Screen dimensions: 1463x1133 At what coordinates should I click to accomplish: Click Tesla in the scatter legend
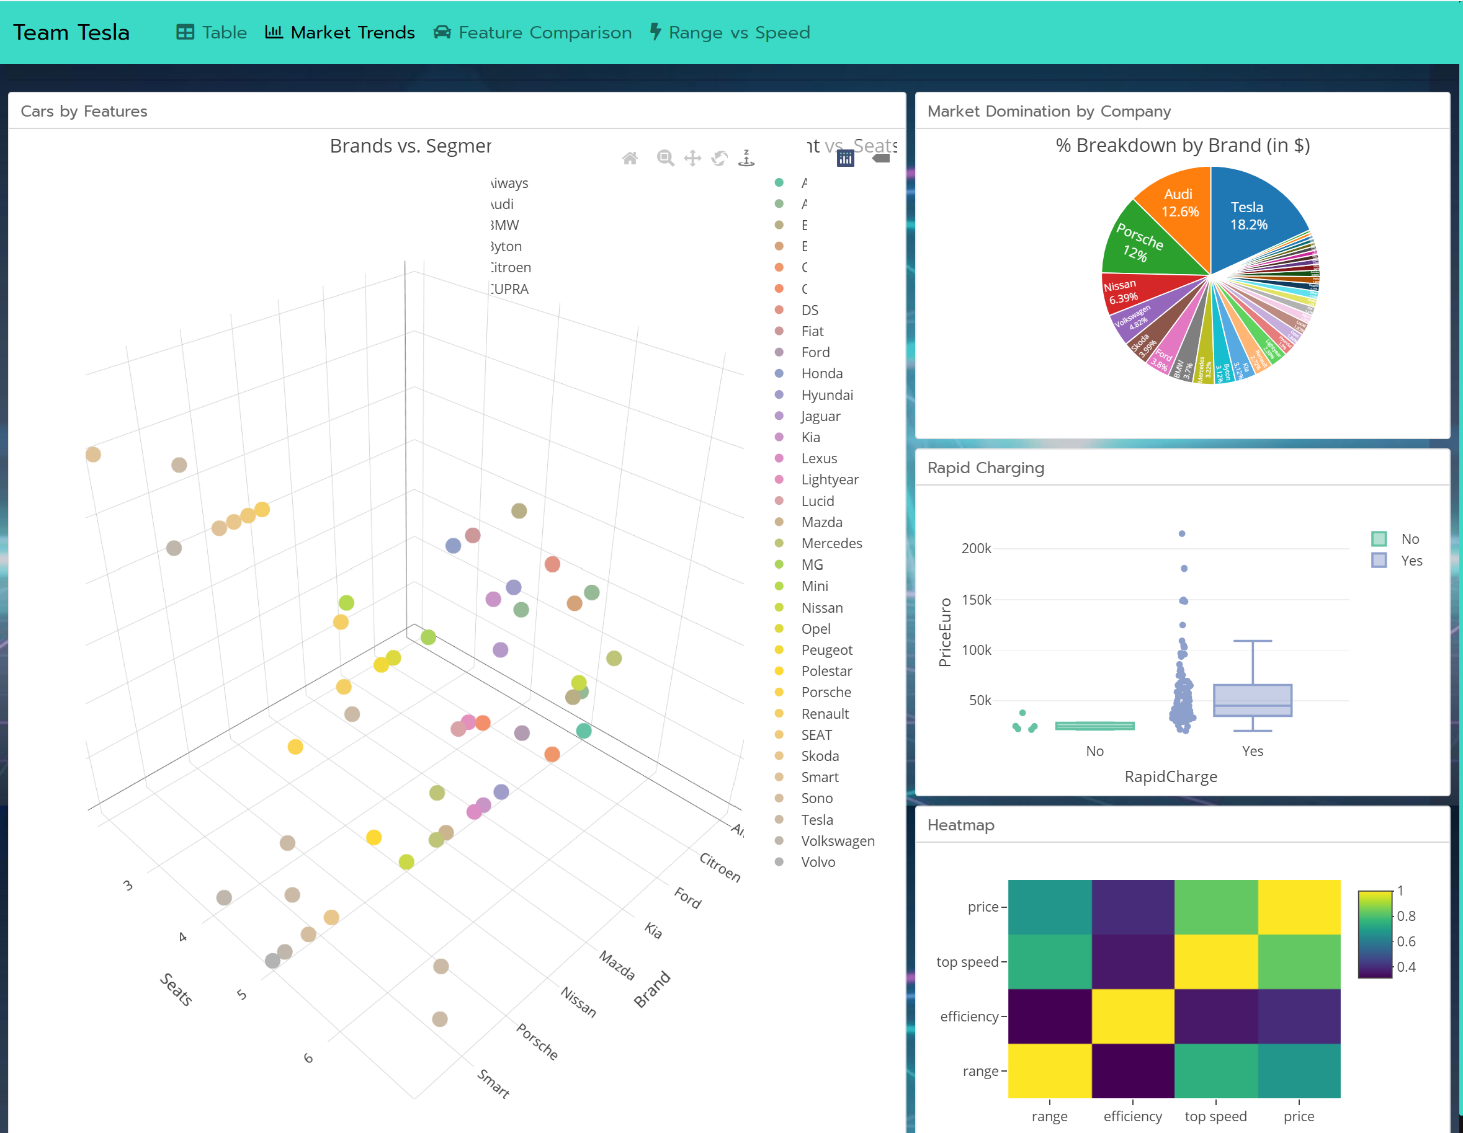pos(817,820)
